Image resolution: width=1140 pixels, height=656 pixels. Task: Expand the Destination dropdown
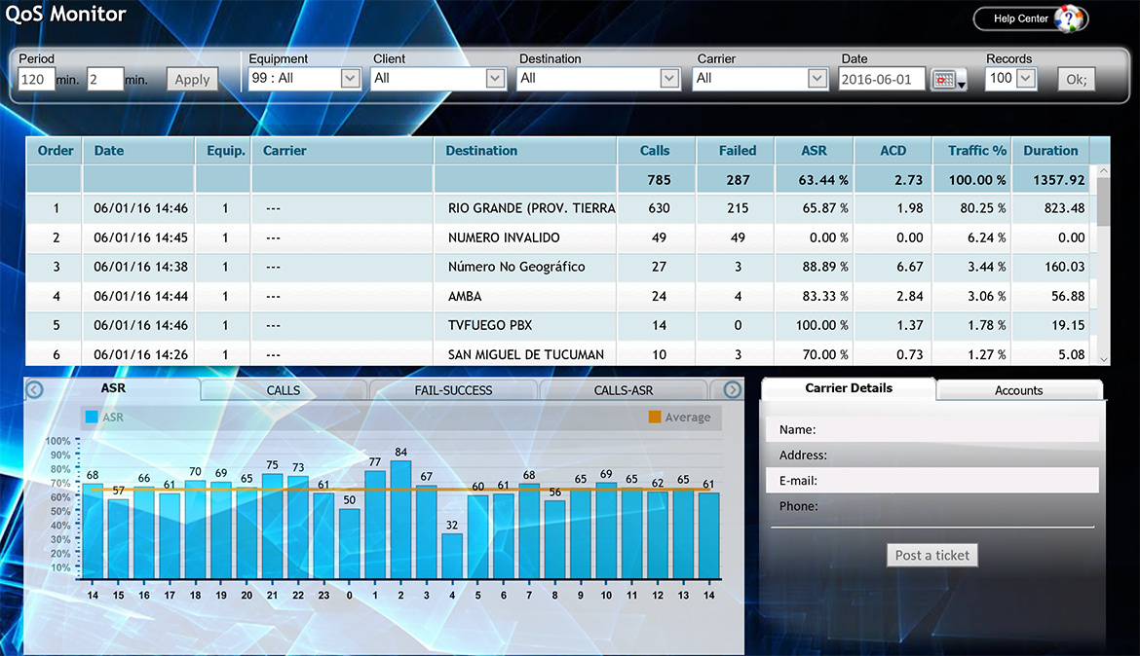point(669,79)
